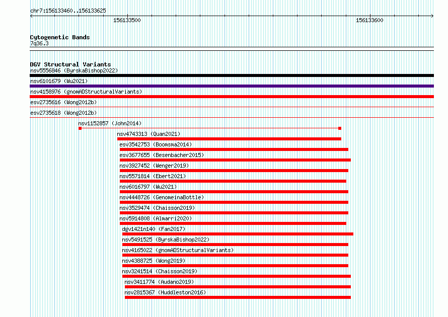Select the 7q36.3 band label
This screenshot has height=317, width=448.
pos(39,43)
